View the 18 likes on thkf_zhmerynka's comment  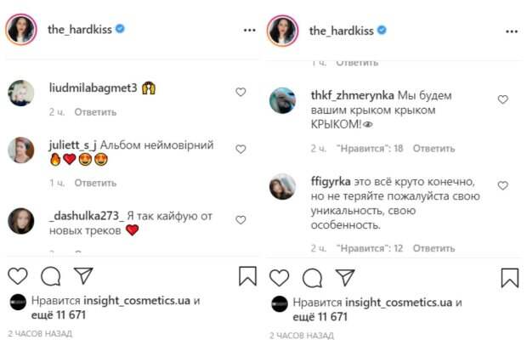point(368,148)
